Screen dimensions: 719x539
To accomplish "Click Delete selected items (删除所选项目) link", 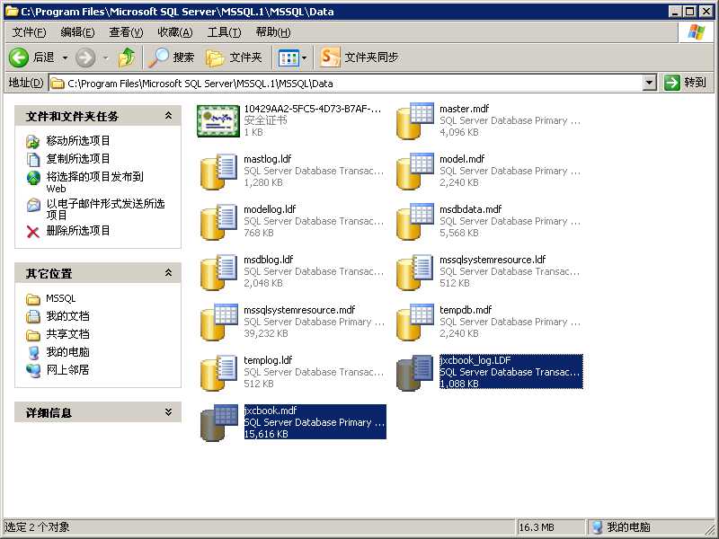I will pyautogui.click(x=78, y=231).
